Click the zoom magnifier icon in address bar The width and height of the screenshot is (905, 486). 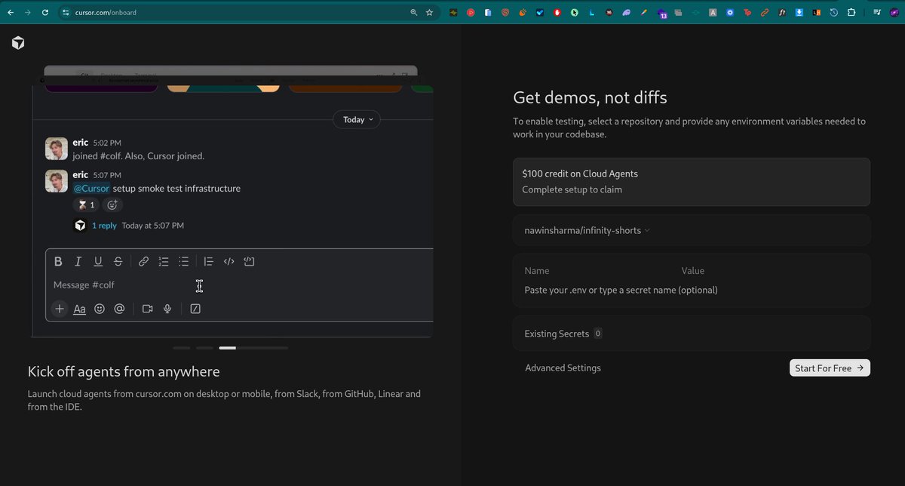[413, 13]
